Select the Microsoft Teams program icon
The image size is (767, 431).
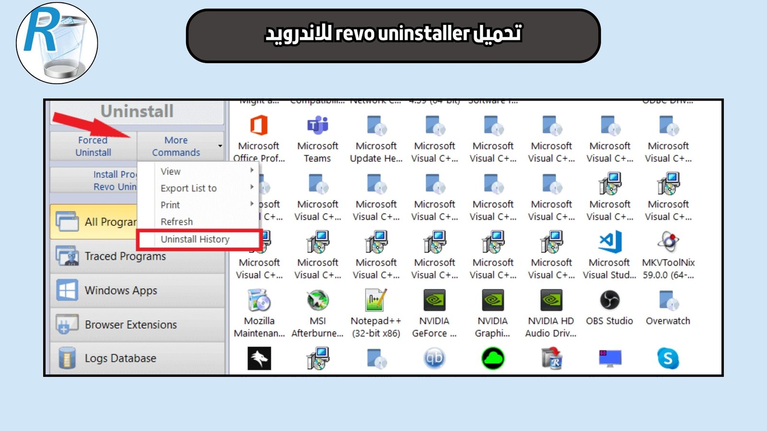tap(317, 125)
